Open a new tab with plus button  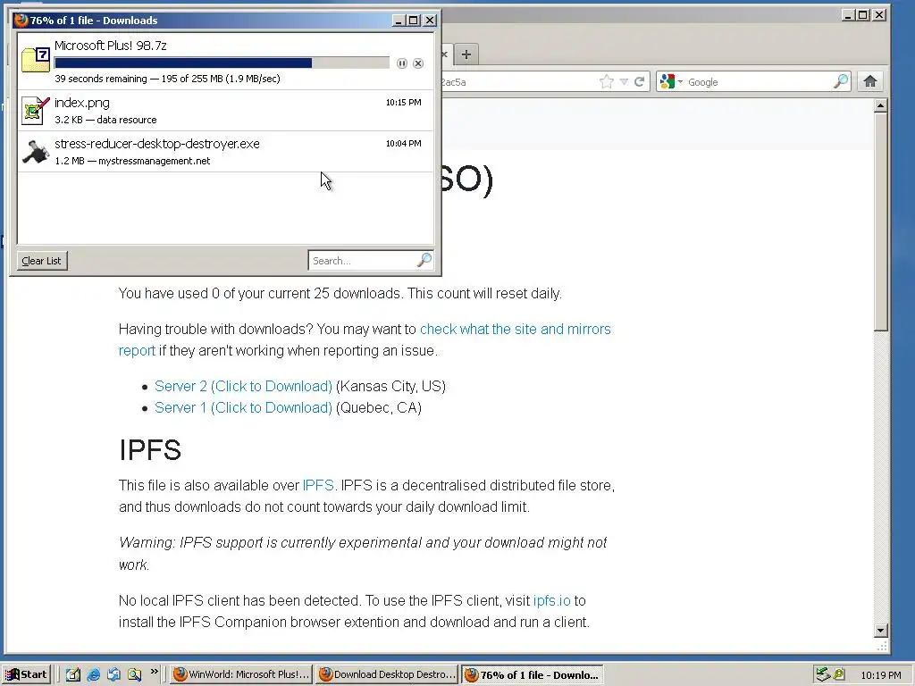click(x=466, y=54)
